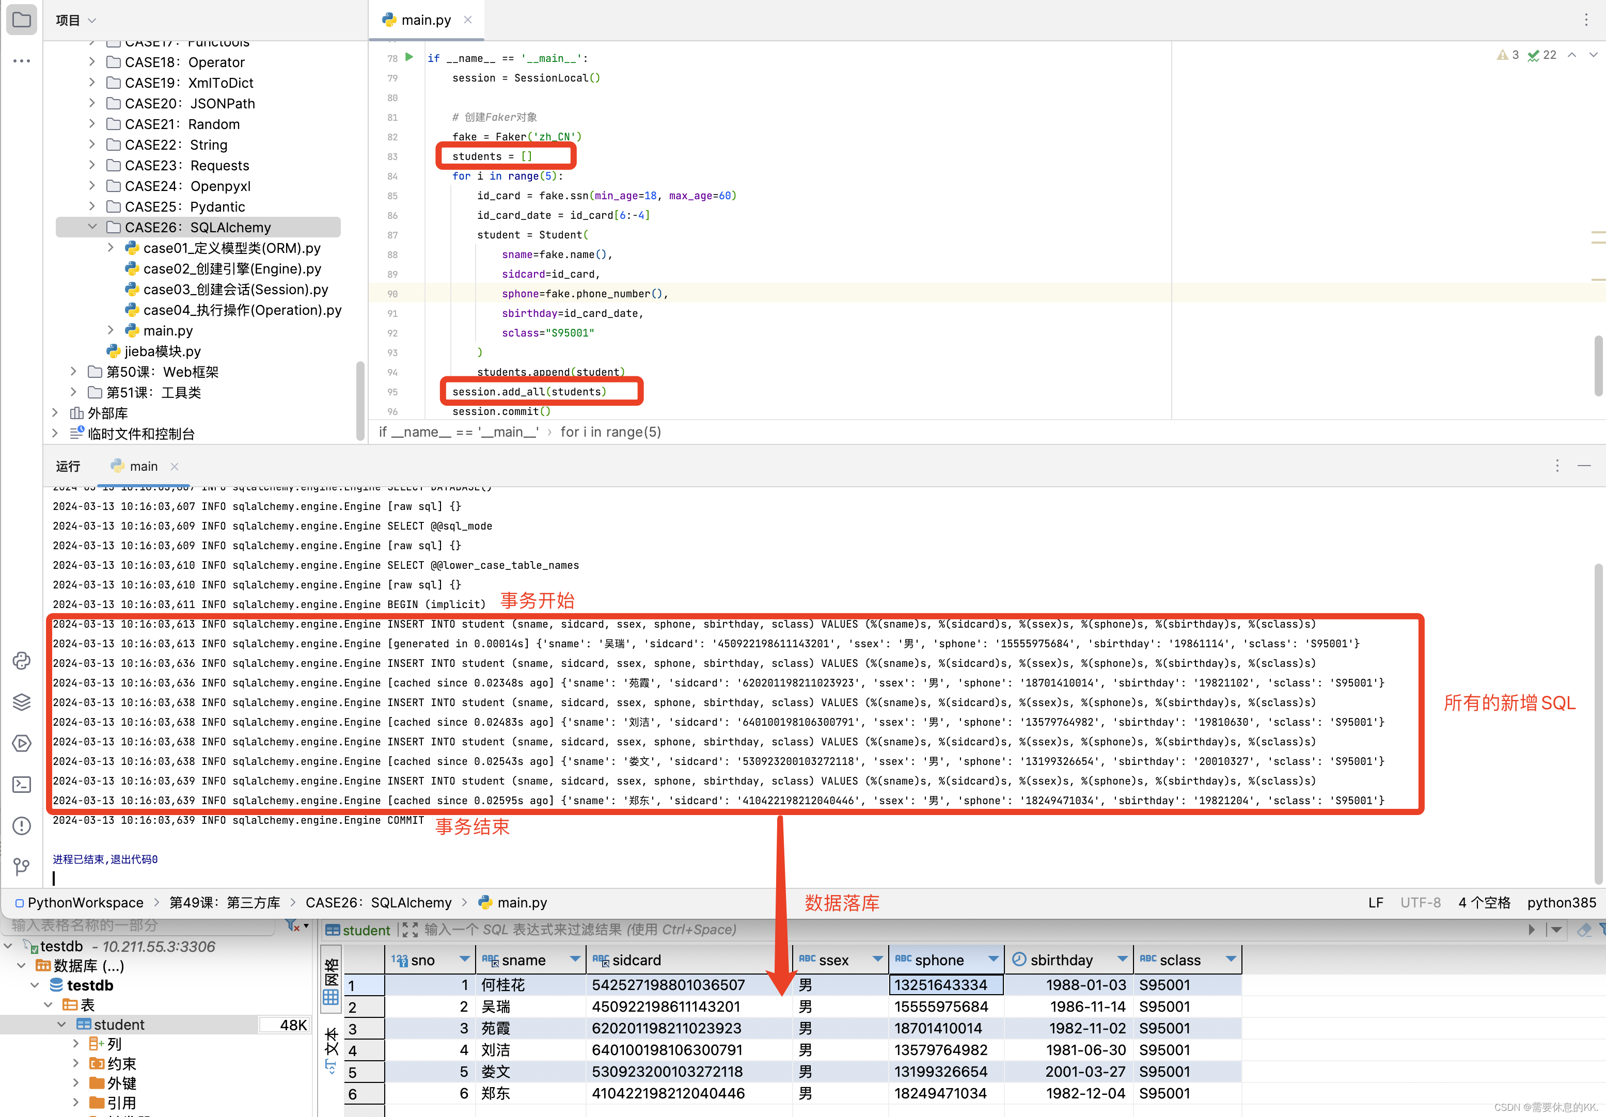1606x1117 pixels.
Task: Expand the CASE25: Pydantic folder
Action: pyautogui.click(x=92, y=206)
